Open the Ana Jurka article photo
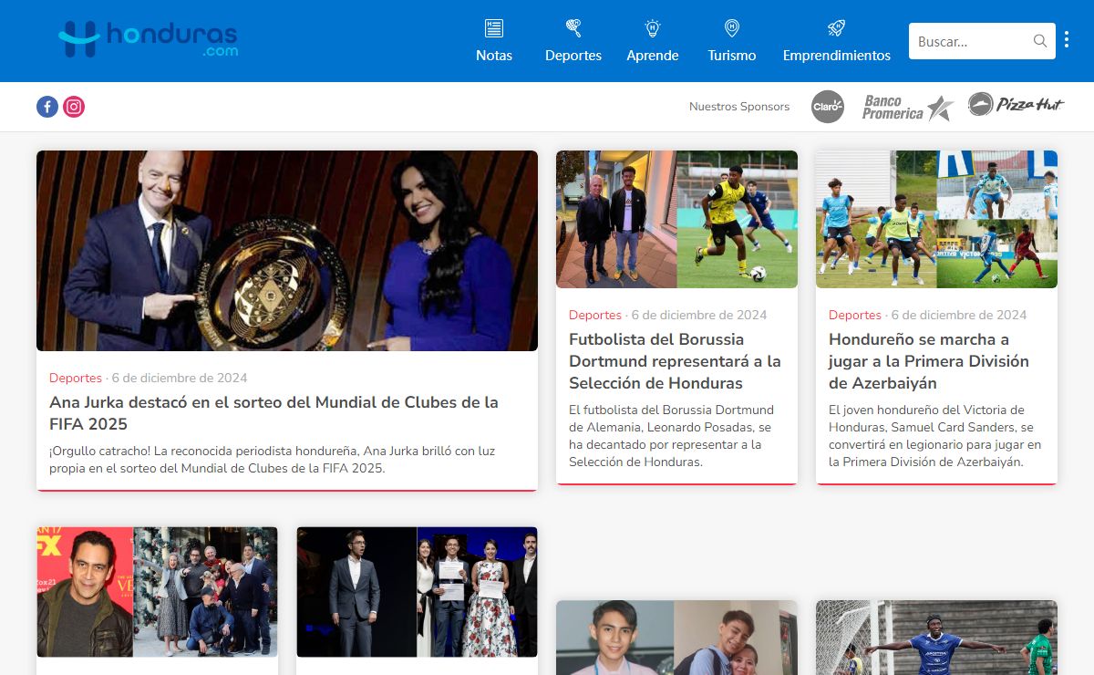This screenshot has width=1094, height=675. click(287, 251)
